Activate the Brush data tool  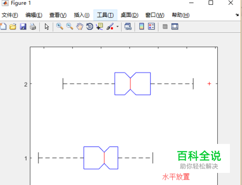pyautogui.click(x=110, y=27)
